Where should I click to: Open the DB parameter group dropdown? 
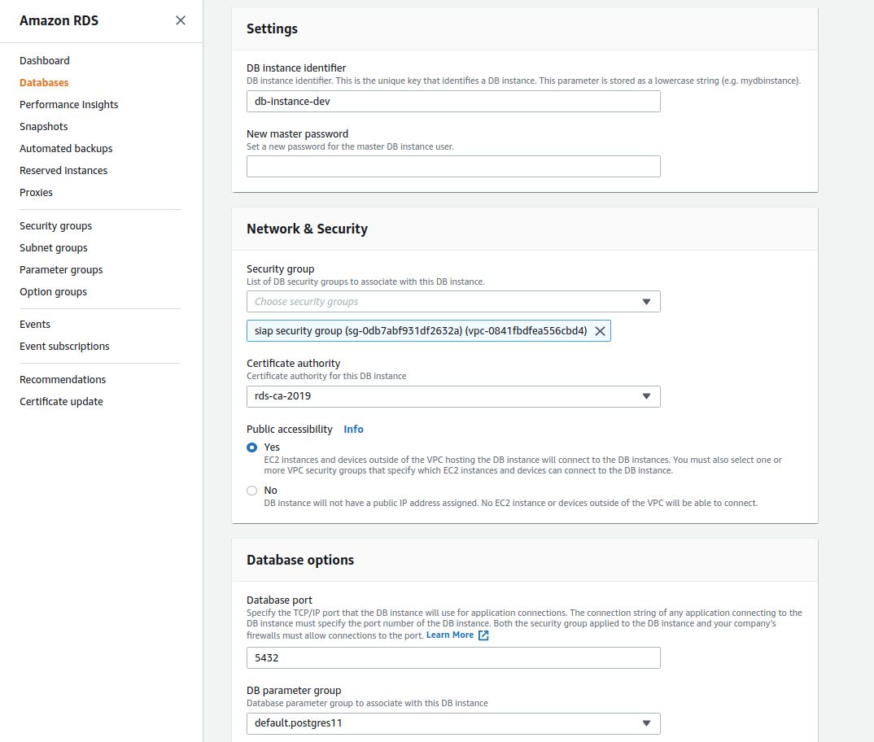coord(453,723)
